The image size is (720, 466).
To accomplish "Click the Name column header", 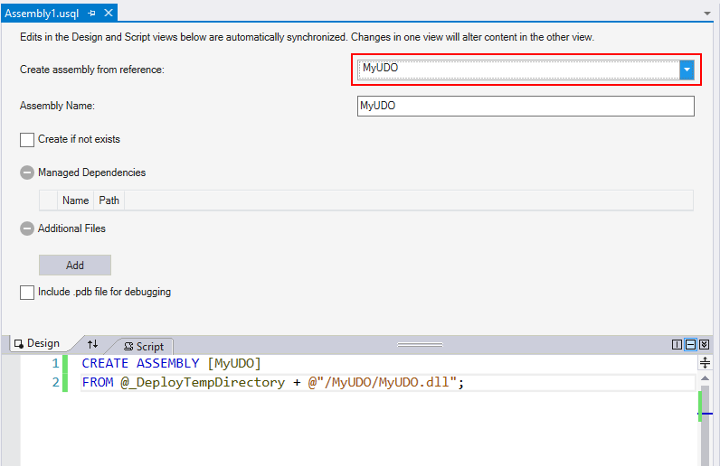I will pos(75,200).
